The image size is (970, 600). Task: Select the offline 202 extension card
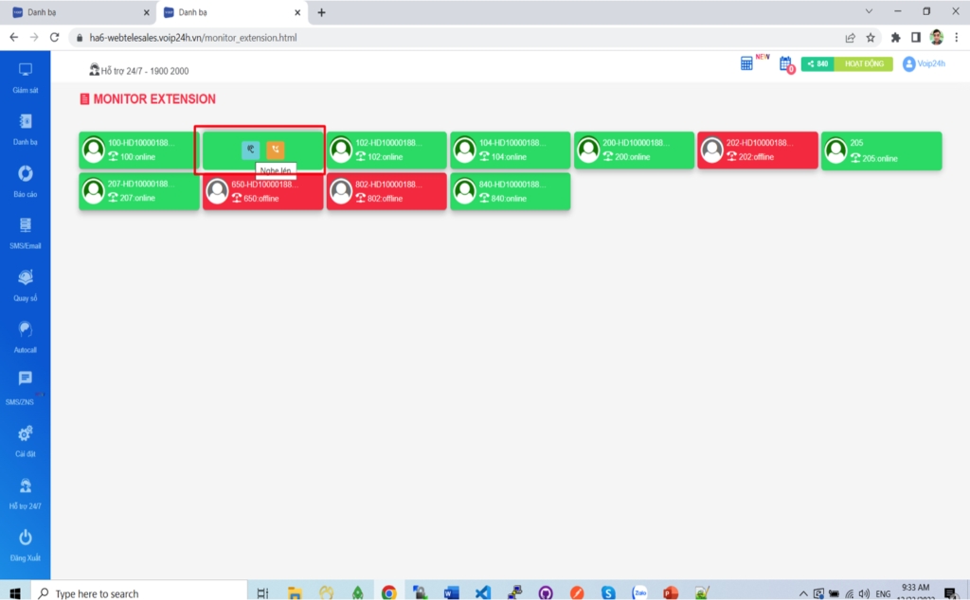click(757, 150)
